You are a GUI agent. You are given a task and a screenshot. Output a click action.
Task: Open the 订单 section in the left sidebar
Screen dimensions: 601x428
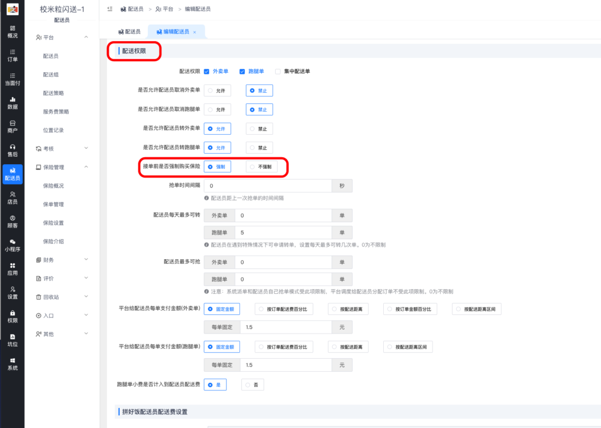[x=13, y=56]
